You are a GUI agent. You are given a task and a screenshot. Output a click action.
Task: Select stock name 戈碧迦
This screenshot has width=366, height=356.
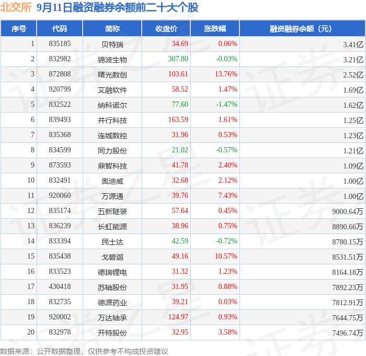pos(112,257)
